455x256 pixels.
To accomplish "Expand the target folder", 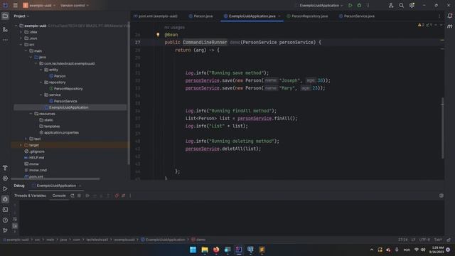I will pyautogui.click(x=21, y=145).
